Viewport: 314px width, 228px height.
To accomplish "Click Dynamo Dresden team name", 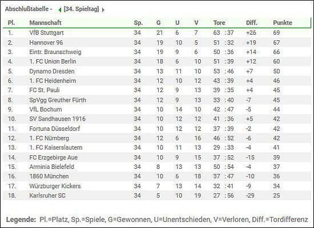I will click(52, 71).
